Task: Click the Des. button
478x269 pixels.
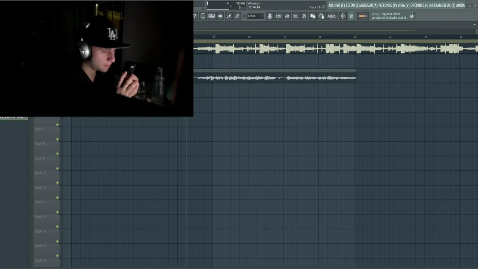Action: 295,16
